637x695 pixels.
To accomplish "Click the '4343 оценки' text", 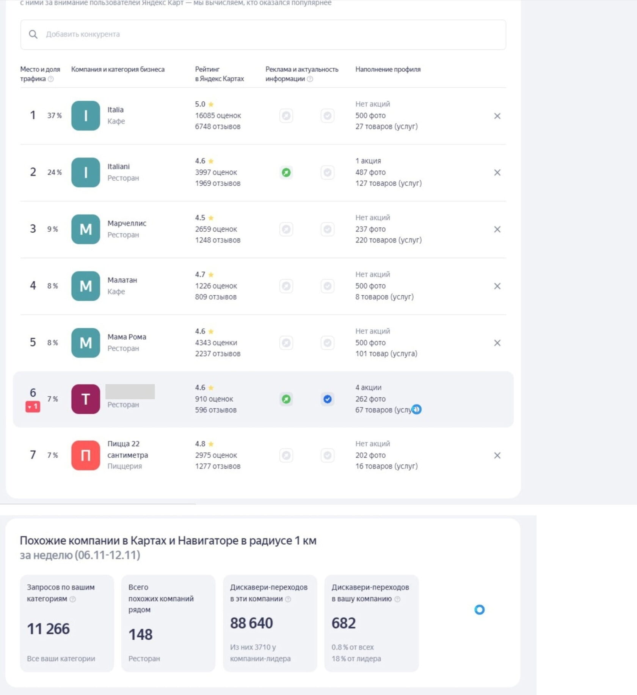I will coord(216,343).
